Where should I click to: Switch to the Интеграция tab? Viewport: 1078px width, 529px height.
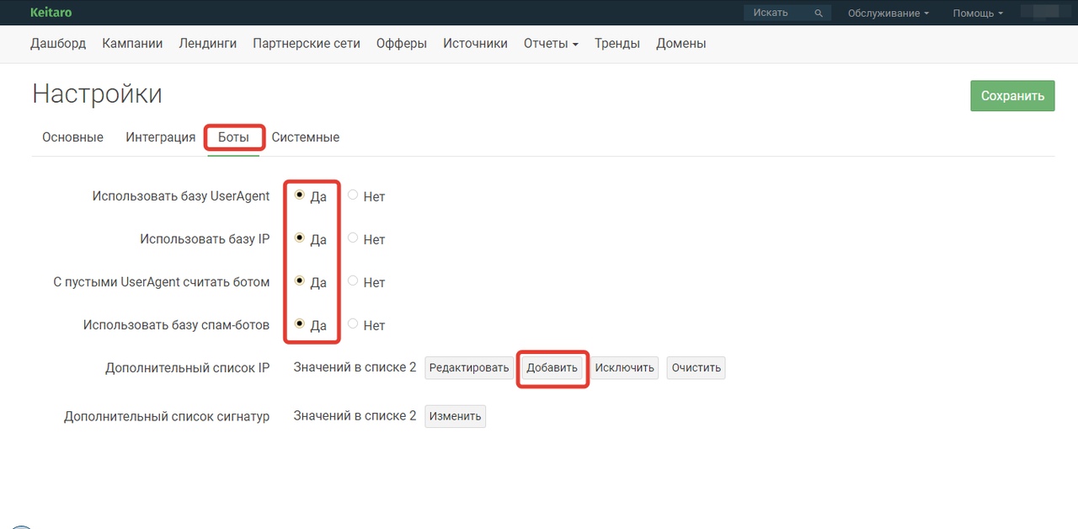(160, 137)
